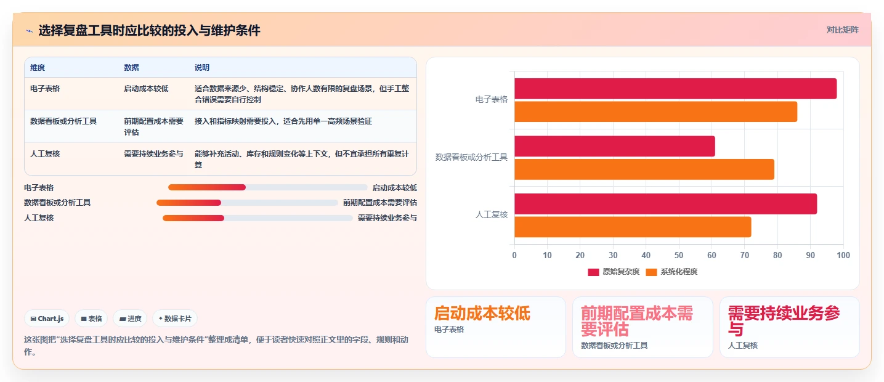Toggle the 系统化程度 legend orange swatch
This screenshot has width=884, height=382.
pyautogui.click(x=651, y=272)
